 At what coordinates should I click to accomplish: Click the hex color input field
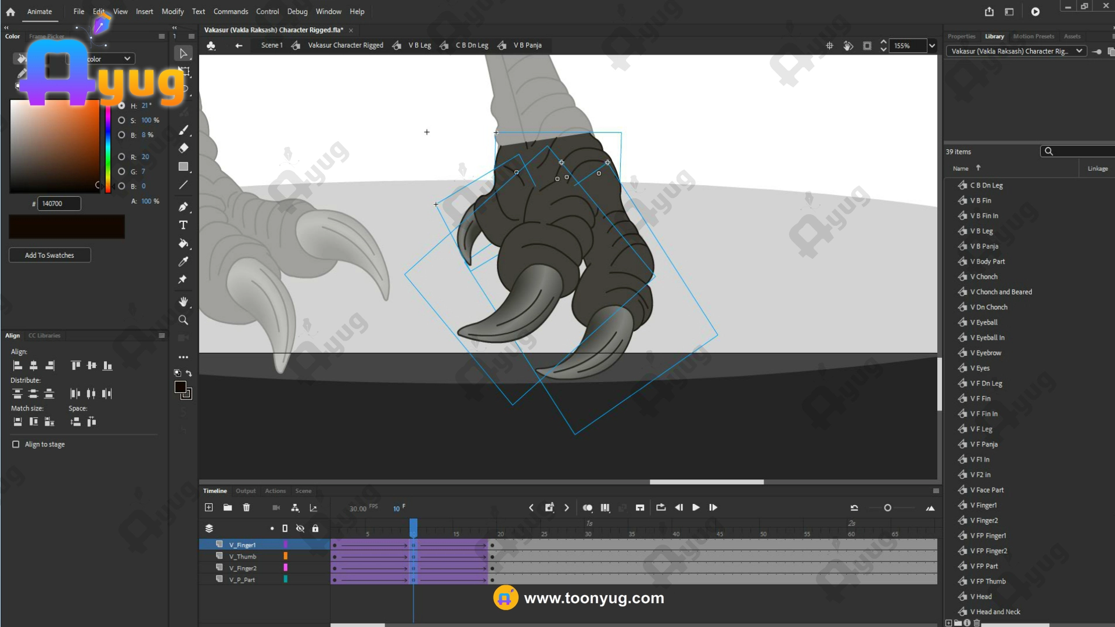(x=59, y=204)
